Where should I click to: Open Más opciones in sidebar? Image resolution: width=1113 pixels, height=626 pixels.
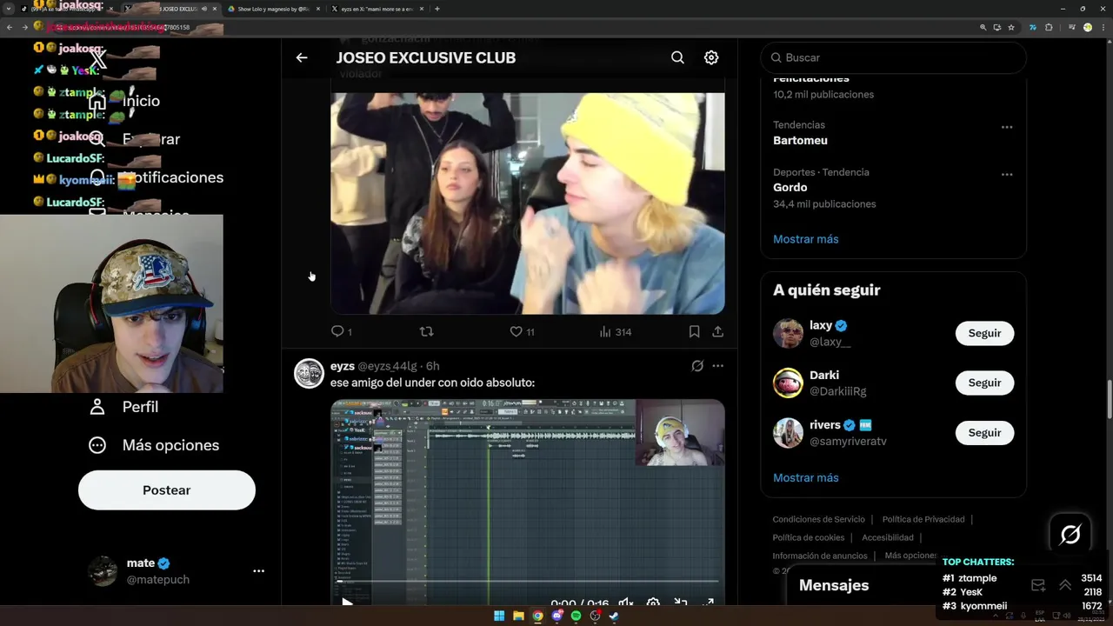(154, 445)
